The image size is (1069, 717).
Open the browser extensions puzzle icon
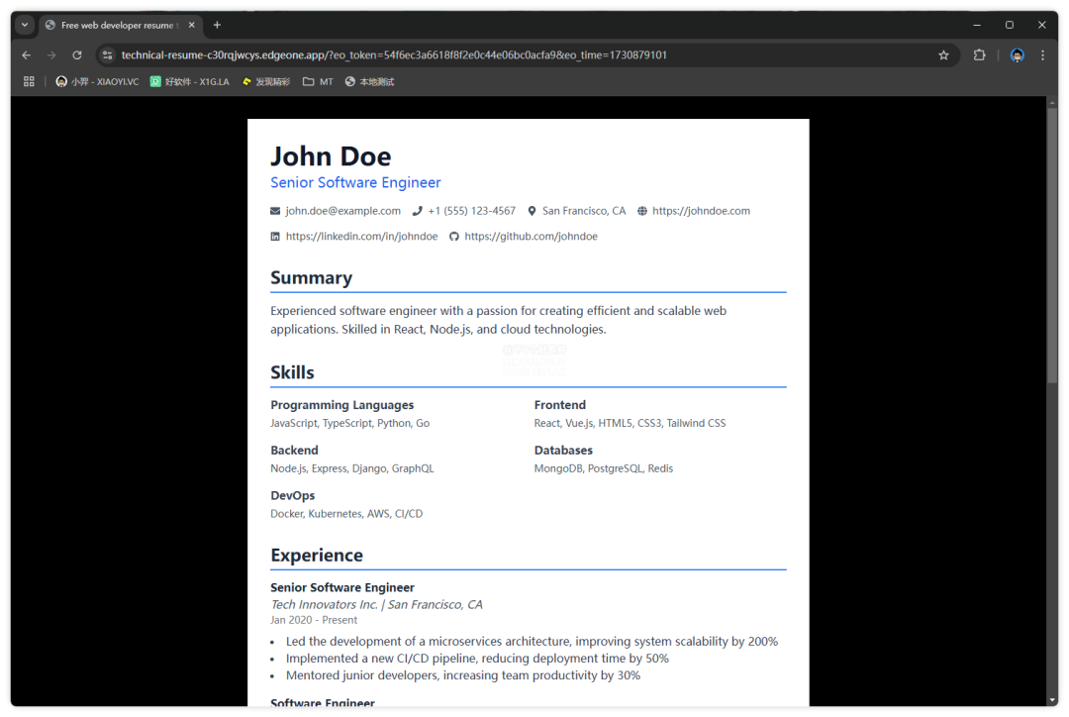pos(979,55)
